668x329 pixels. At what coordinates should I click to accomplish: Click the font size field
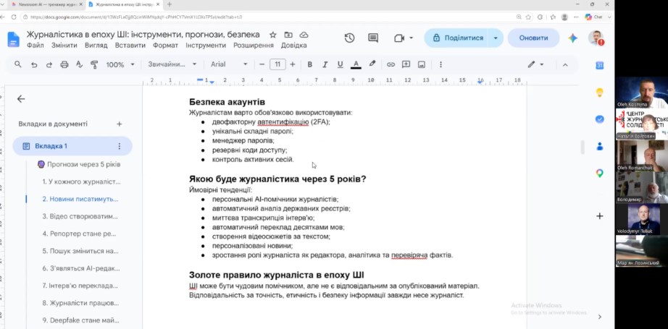click(x=277, y=64)
